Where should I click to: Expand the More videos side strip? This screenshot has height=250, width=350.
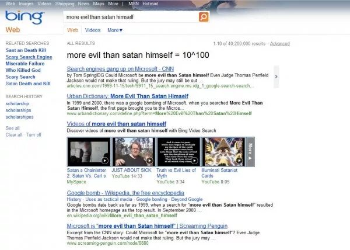point(250,152)
